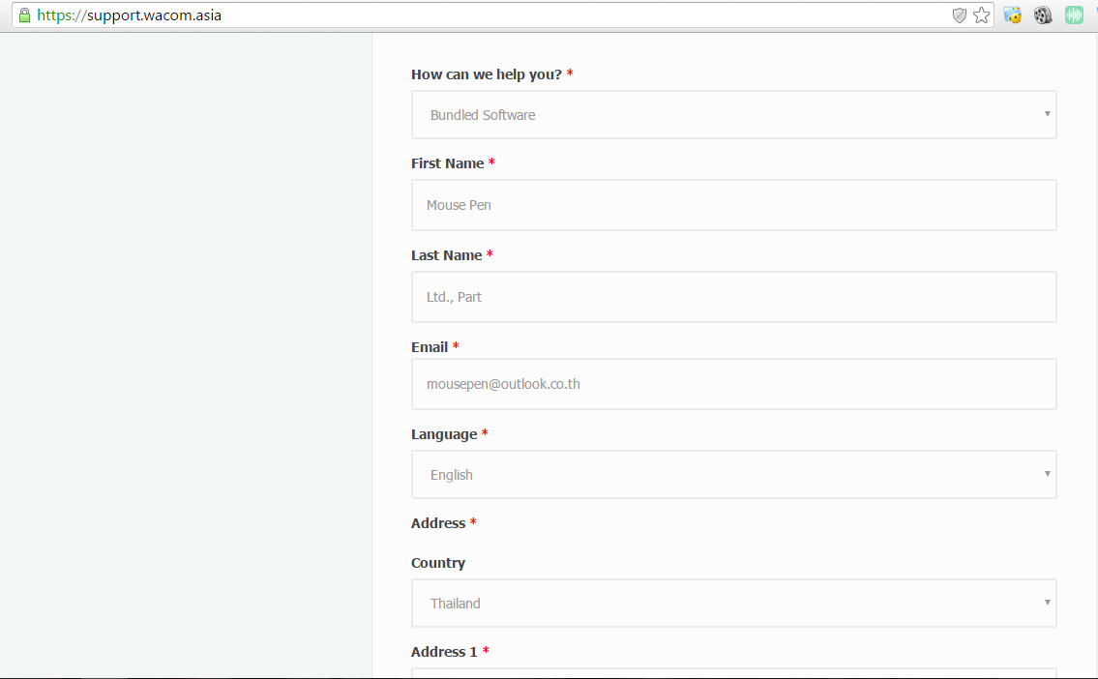Viewport: 1098px width, 679px height.
Task: Expand the Language dropdown showing English
Action: pos(734,475)
